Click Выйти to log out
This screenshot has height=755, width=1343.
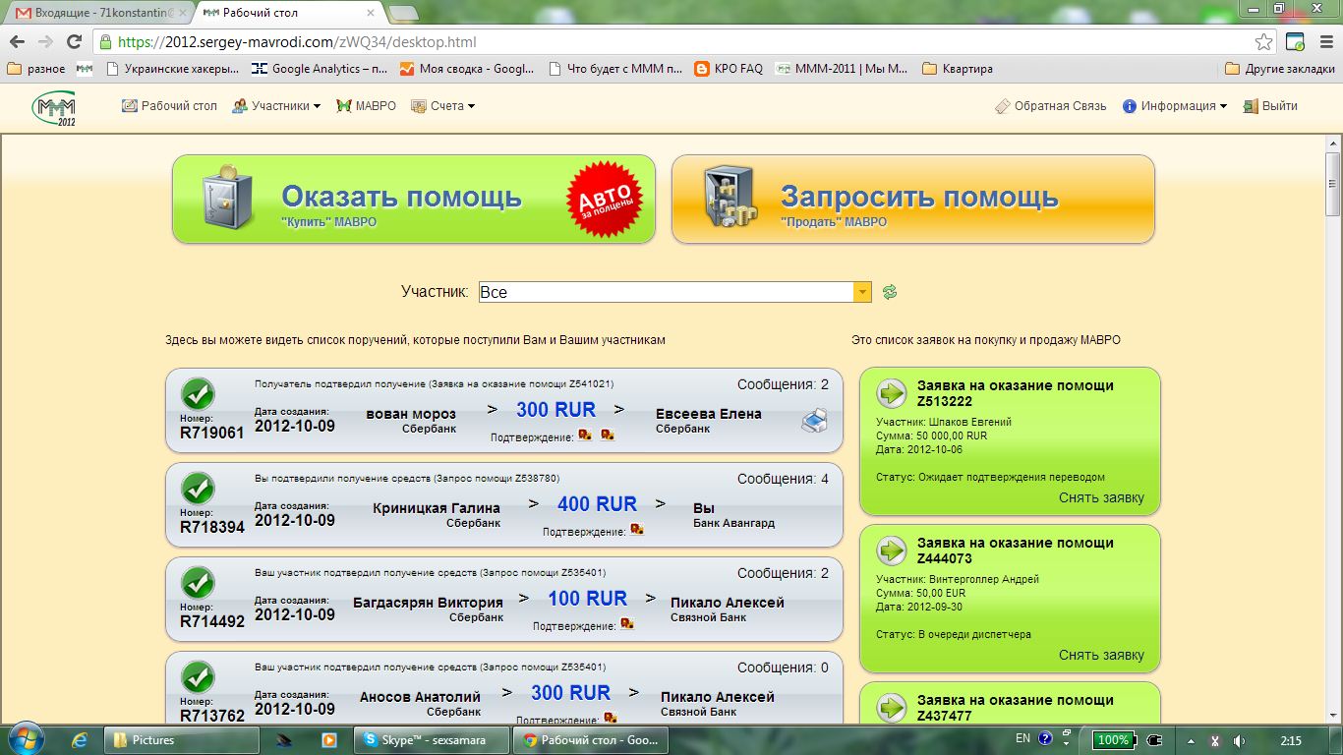1270,106
